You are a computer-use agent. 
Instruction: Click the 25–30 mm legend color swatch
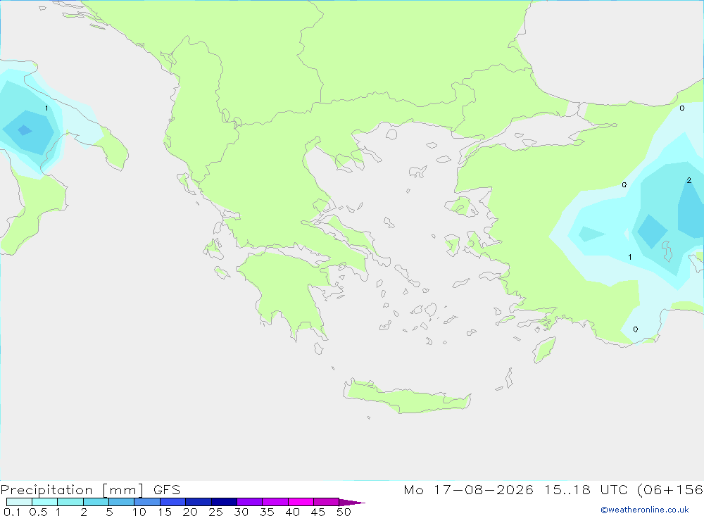click(224, 502)
